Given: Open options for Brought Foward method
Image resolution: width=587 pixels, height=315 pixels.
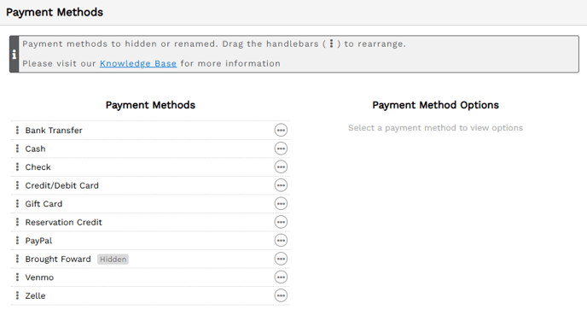Looking at the screenshot, I should coord(281,259).
